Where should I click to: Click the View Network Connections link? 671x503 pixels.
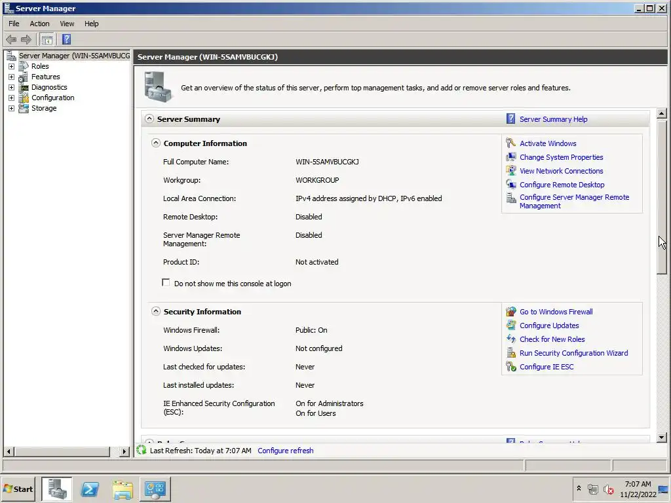(561, 171)
